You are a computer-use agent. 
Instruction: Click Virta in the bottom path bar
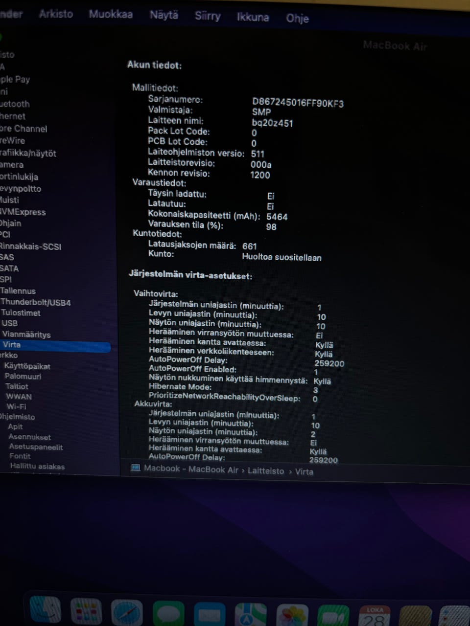pos(304,471)
